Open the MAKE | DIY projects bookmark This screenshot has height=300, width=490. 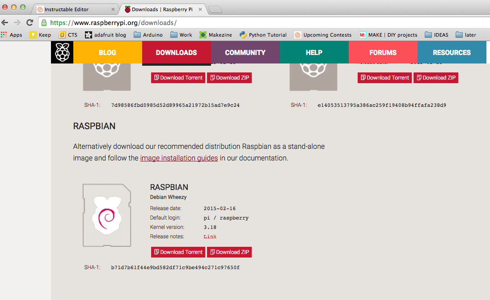click(x=388, y=35)
